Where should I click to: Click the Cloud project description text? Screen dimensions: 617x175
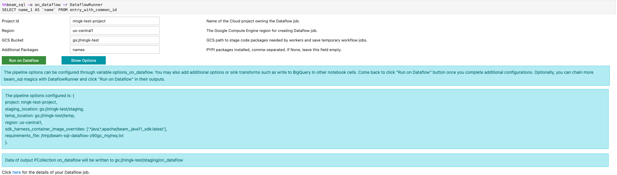(253, 21)
